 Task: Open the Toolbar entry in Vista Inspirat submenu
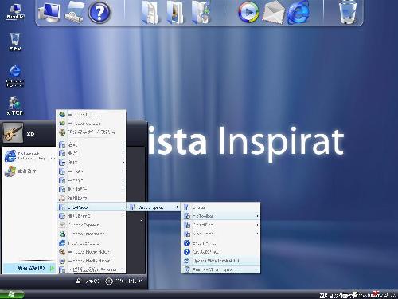coord(220,216)
